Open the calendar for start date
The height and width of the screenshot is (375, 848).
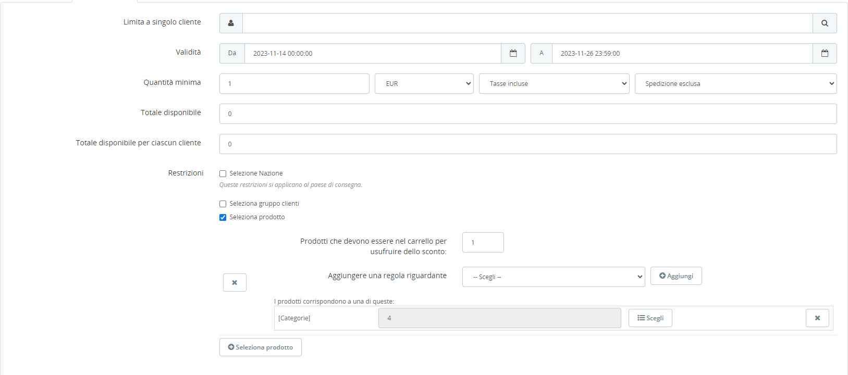[x=513, y=54]
